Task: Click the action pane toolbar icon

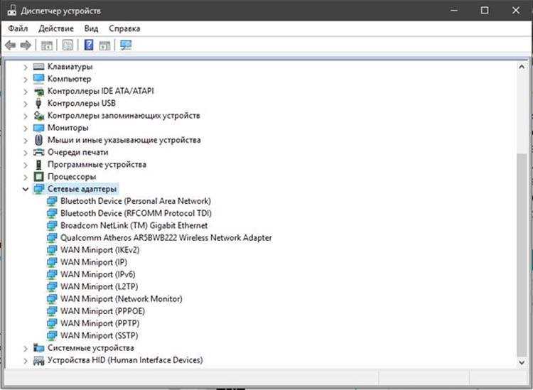Action: point(104,45)
